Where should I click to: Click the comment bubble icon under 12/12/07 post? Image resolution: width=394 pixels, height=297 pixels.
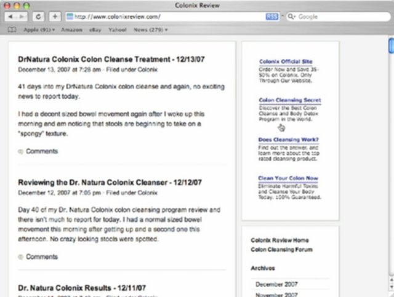coord(20,257)
